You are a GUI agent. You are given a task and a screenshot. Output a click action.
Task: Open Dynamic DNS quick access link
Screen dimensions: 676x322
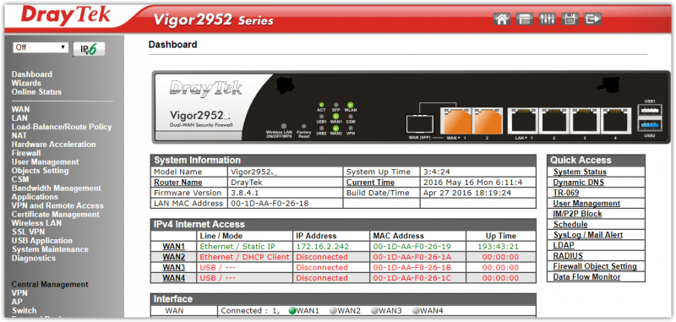coord(579,183)
